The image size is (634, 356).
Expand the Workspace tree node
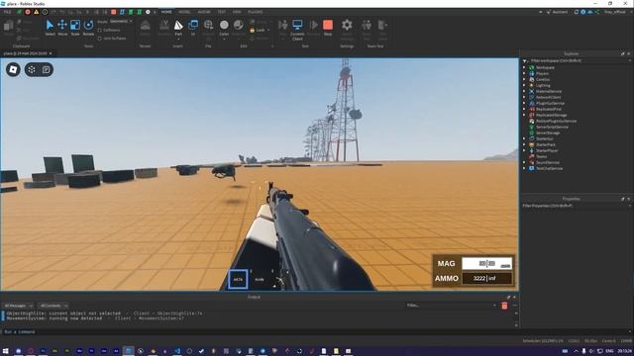524,67
